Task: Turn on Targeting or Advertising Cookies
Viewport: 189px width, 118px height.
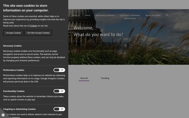Action: tap(59, 109)
